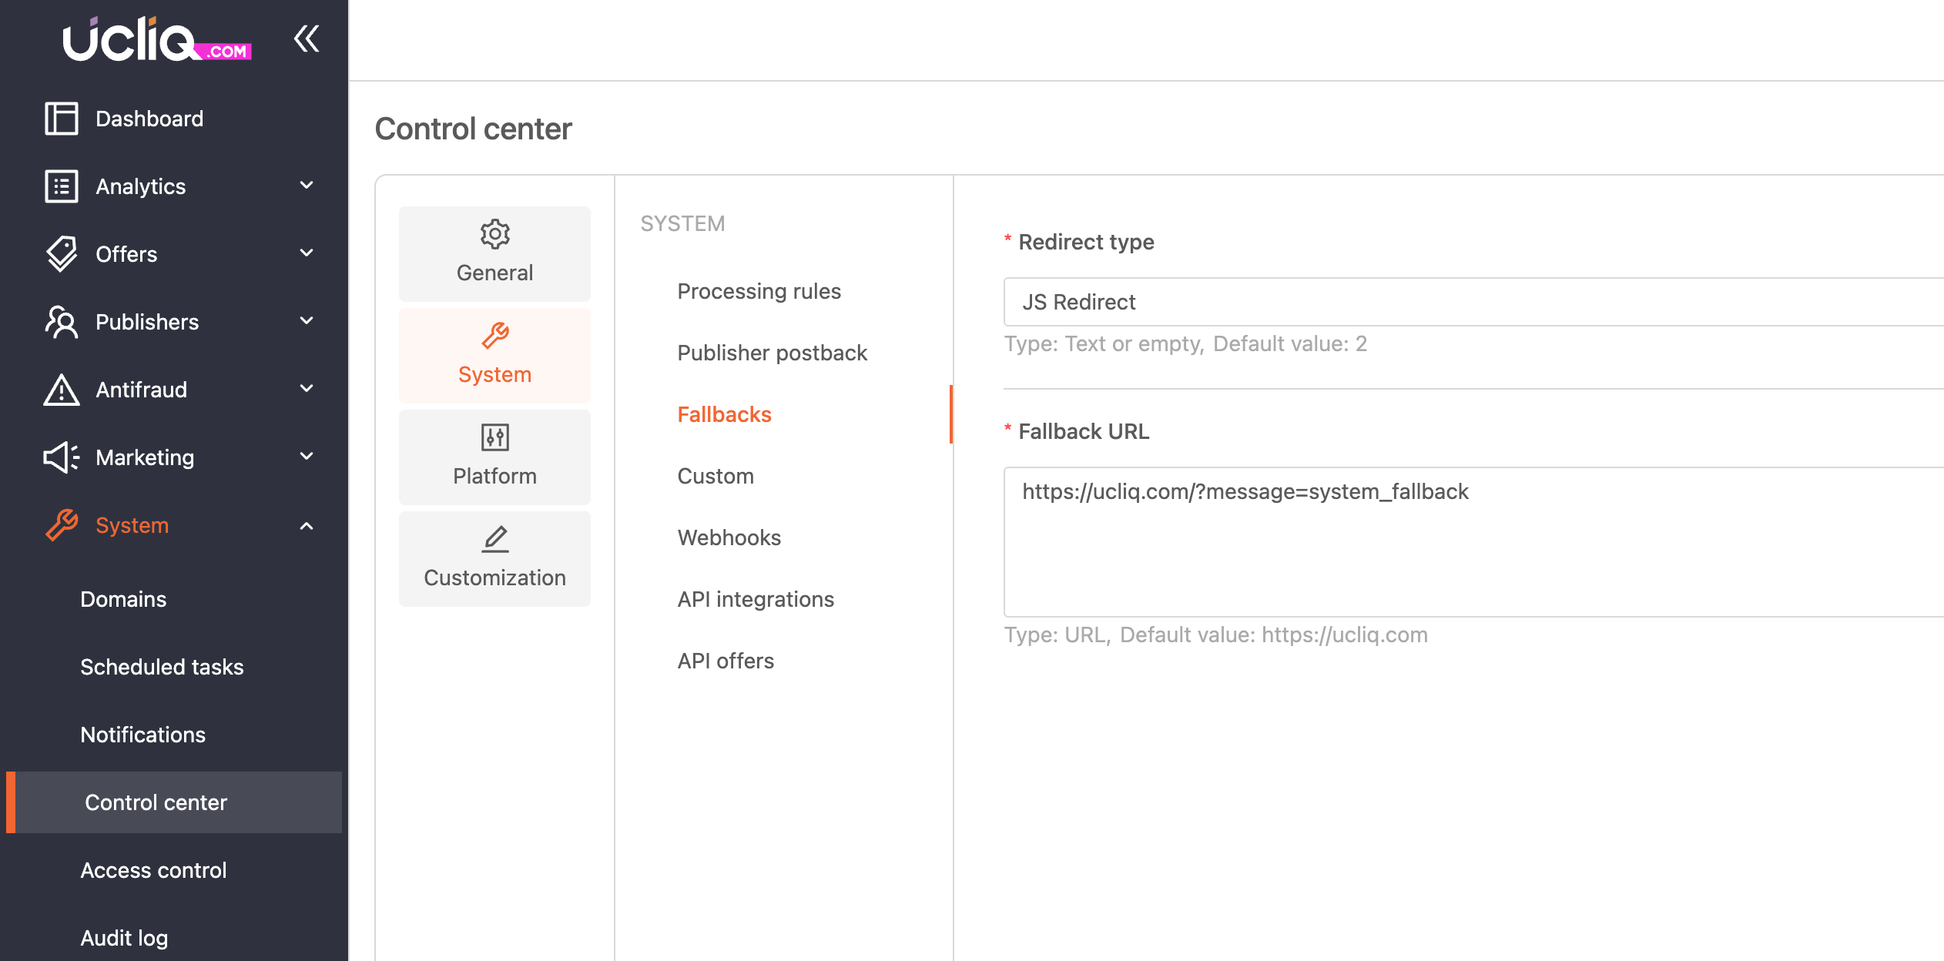The height and width of the screenshot is (961, 1944).
Task: Collapse the sidebar with double-chevron icon
Action: click(307, 39)
